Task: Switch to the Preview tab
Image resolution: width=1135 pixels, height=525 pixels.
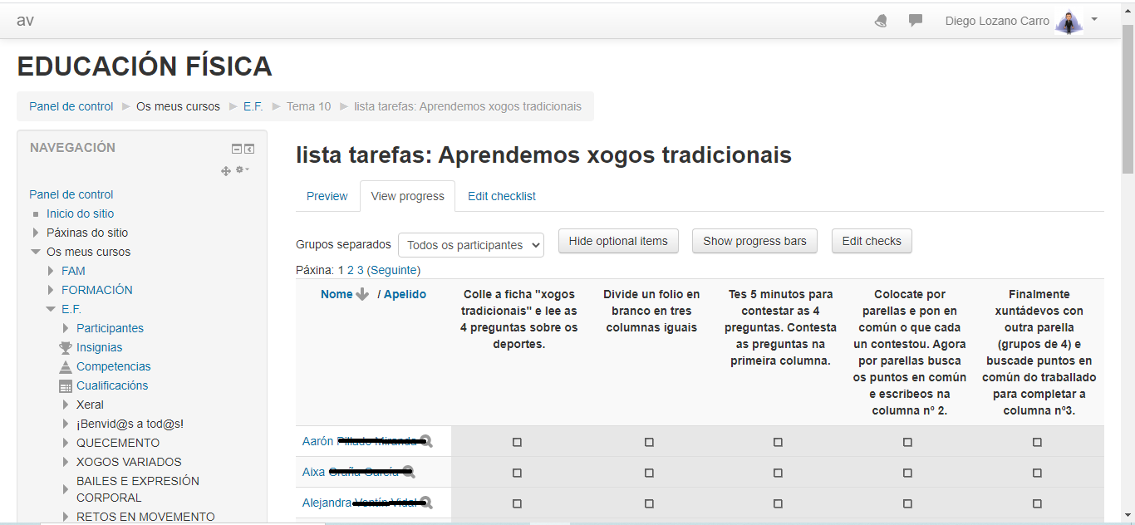Action: click(327, 196)
